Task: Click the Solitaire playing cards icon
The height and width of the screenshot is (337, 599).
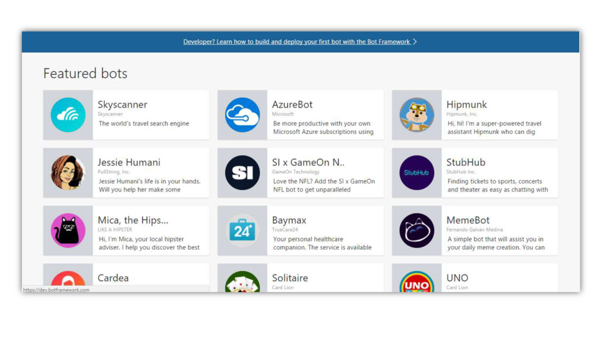Action: [x=243, y=281]
